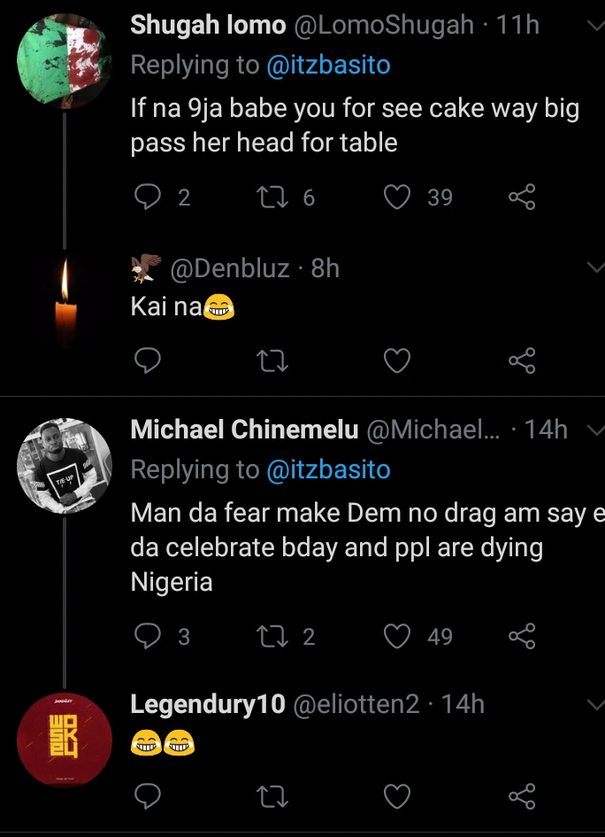This screenshot has height=837, width=605.
Task: Like Michael Chinemelu's tweet
Action: [x=398, y=637]
